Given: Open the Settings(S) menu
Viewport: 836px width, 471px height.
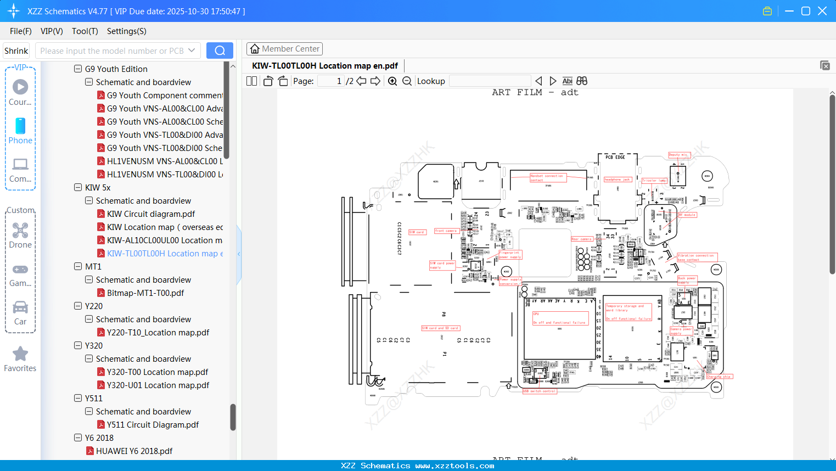Looking at the screenshot, I should pyautogui.click(x=126, y=31).
